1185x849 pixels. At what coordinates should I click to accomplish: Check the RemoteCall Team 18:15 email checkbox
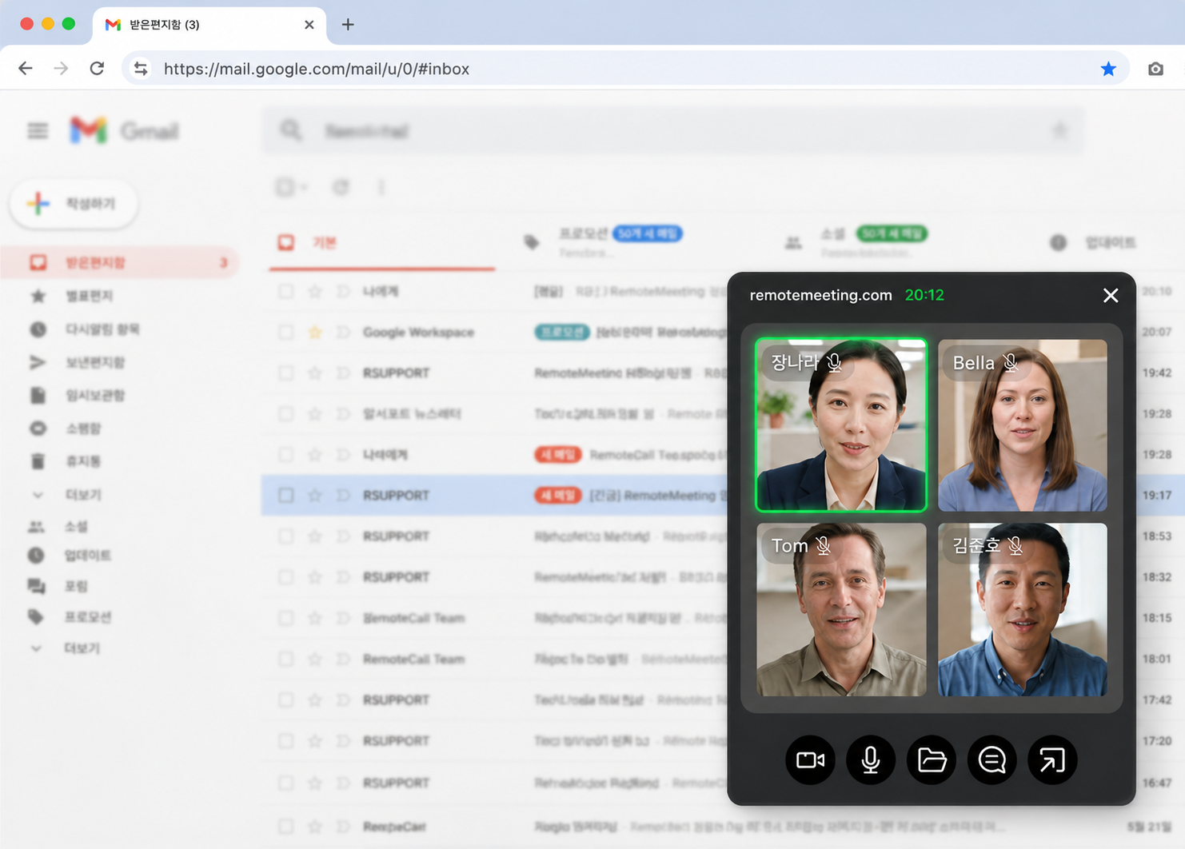pyautogui.click(x=285, y=618)
